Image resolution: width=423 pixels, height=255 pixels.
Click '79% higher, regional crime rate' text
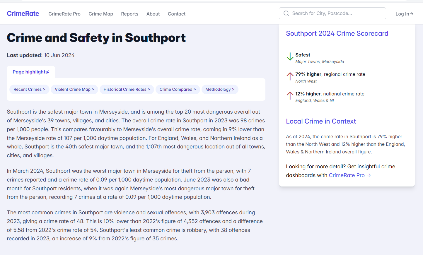click(x=330, y=74)
